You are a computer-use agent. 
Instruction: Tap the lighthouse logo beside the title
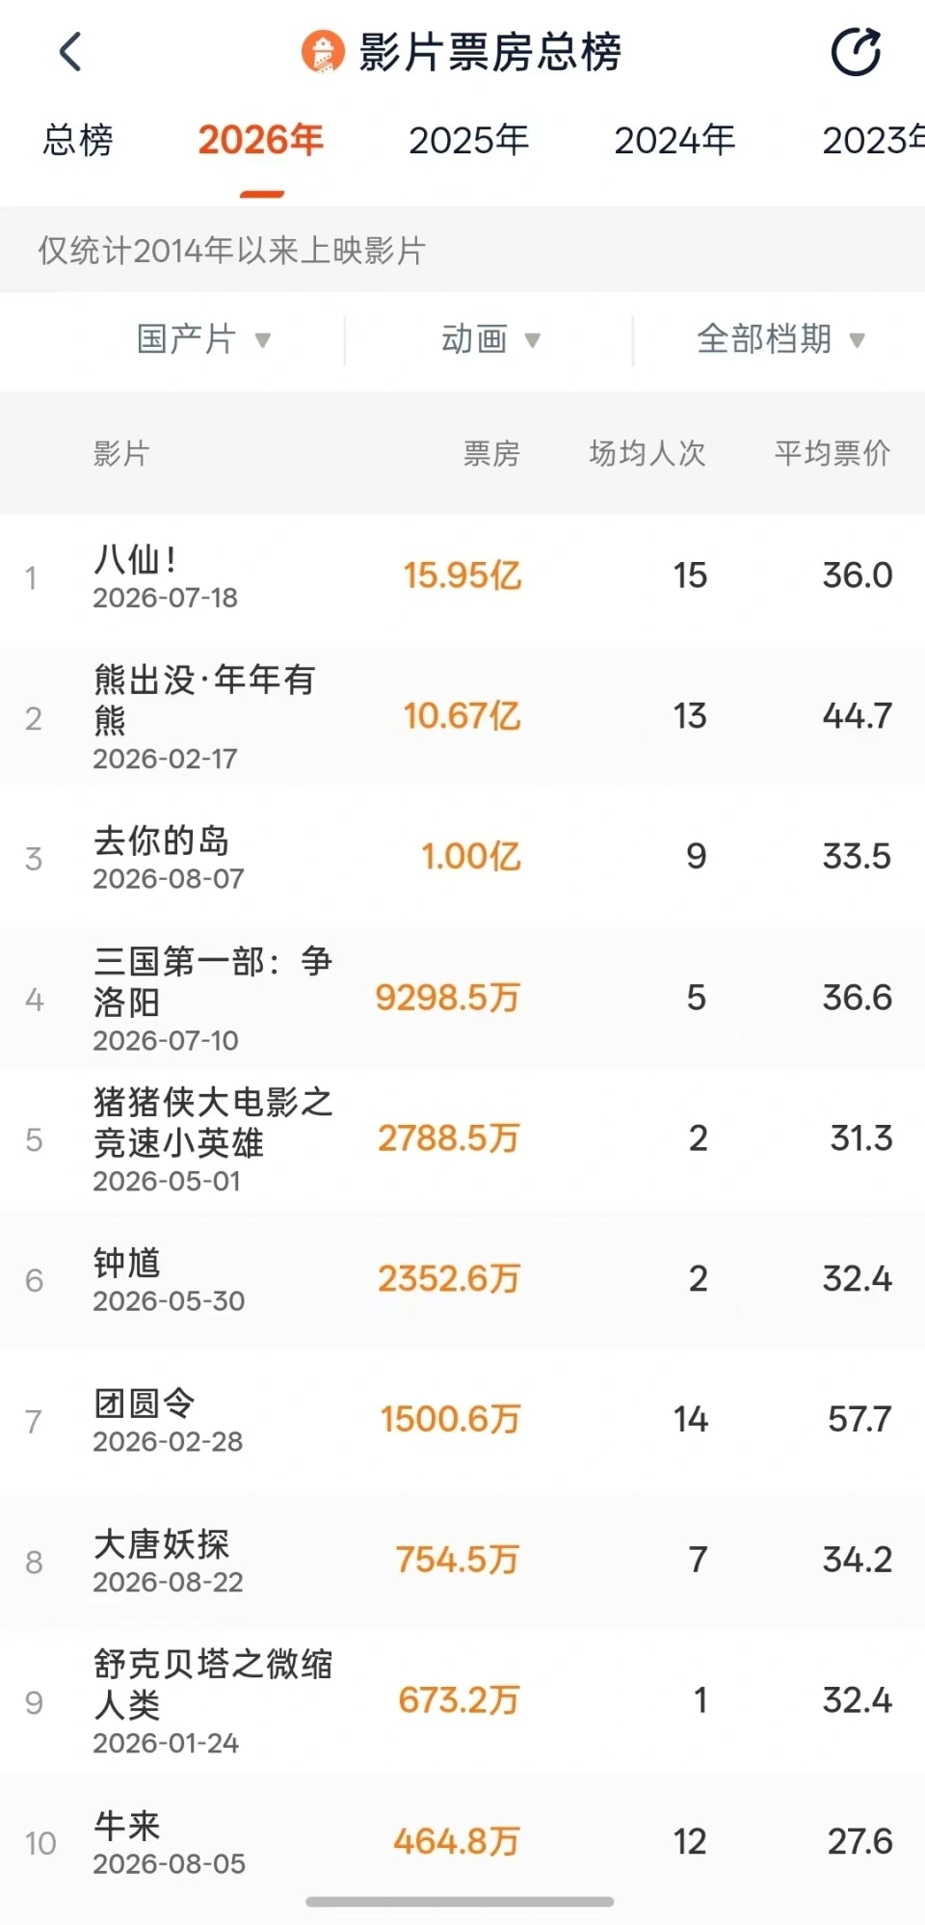[323, 52]
